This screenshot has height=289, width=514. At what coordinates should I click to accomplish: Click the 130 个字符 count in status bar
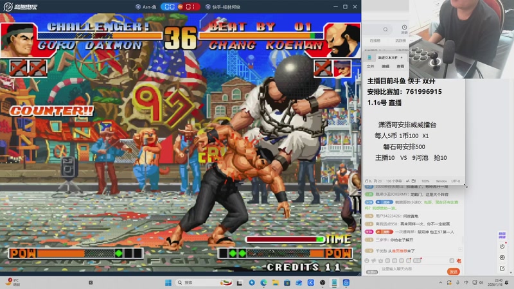coord(394,181)
